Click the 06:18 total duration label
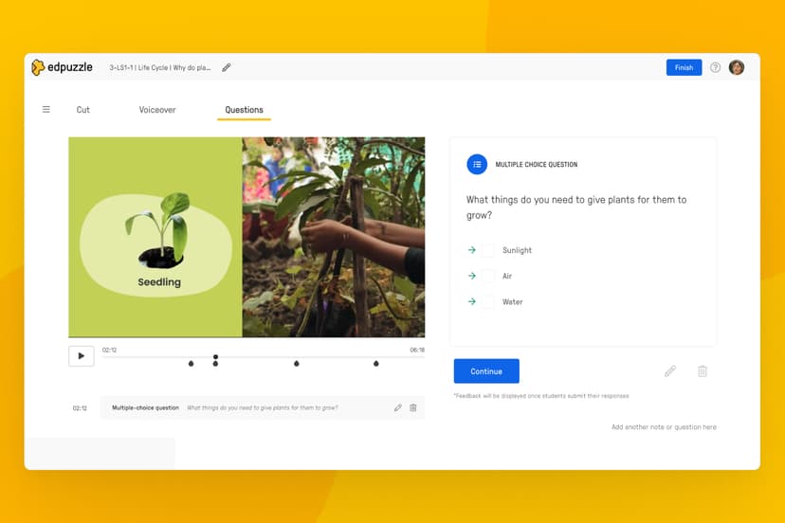785x523 pixels. point(417,350)
